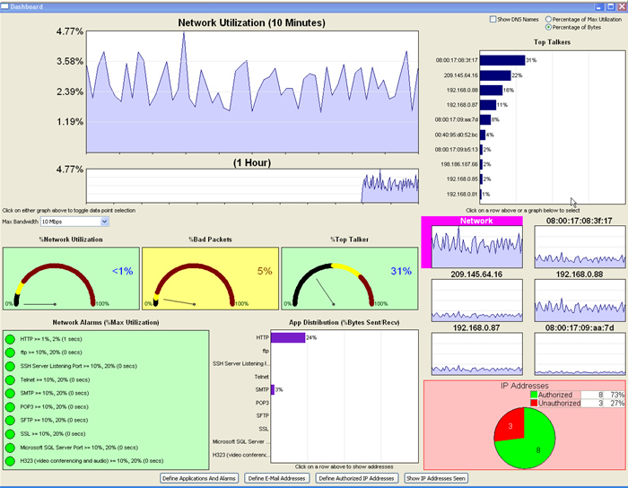The height and width of the screenshot is (488, 628).
Task: Select the Network thumbnail graph
Action: [475, 246]
